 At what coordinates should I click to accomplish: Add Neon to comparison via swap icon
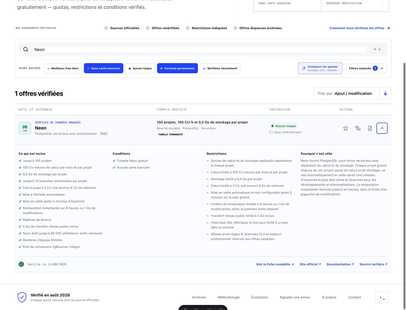point(358,128)
